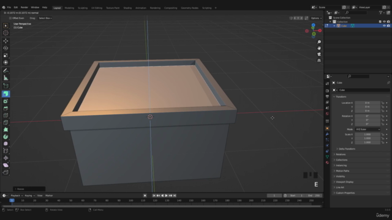Toggle X axis mirror button
The height and width of the screenshot is (220, 392).
pyautogui.click(x=295, y=18)
